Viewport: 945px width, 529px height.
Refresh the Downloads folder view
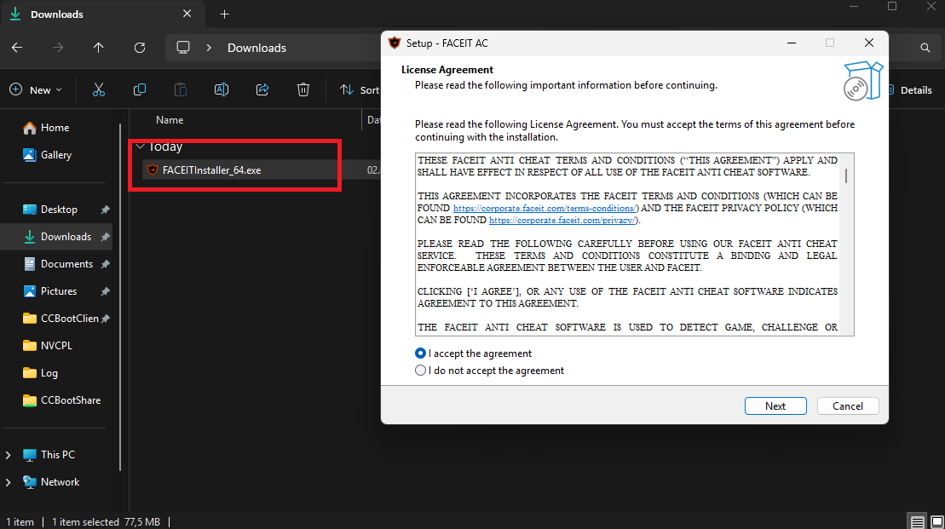point(139,48)
